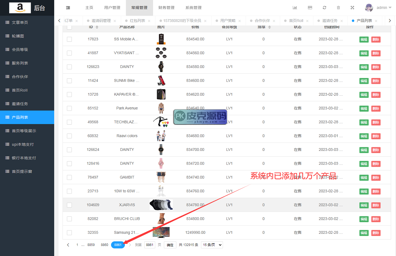Toggle fullscreen using the expand icon
Image resolution: width=396 pixels, height=256 pixels.
pyautogui.click(x=352, y=8)
